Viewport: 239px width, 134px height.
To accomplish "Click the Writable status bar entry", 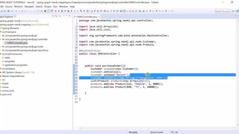I will point(133,133).
